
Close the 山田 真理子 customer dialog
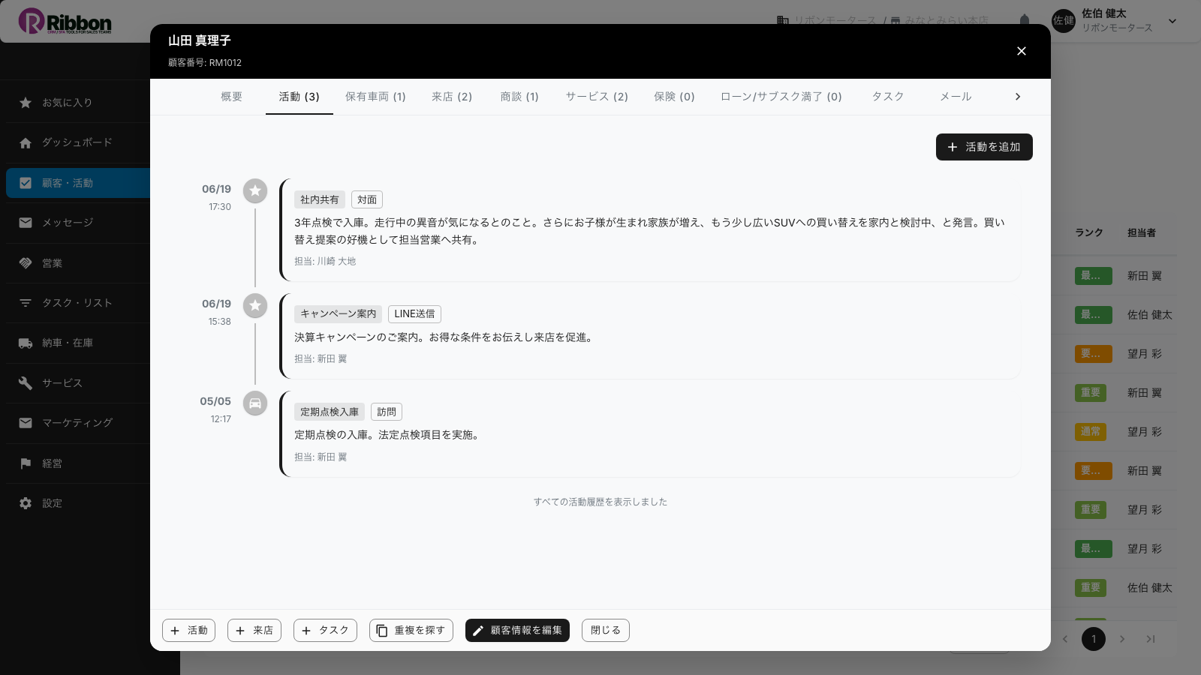[1021, 51]
